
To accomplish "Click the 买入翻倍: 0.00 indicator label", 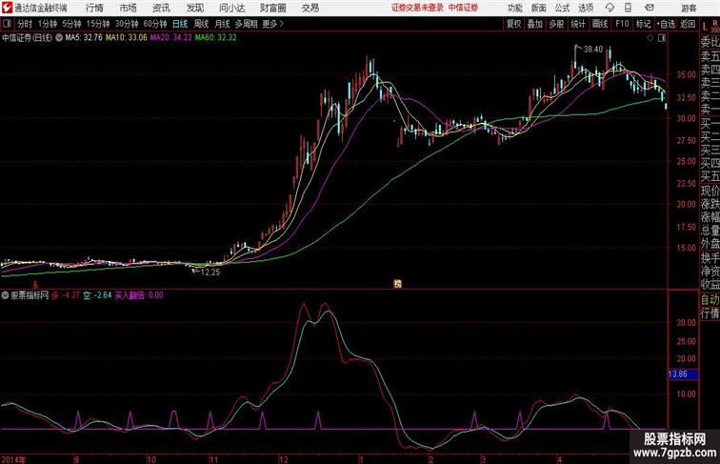I will pos(139,295).
